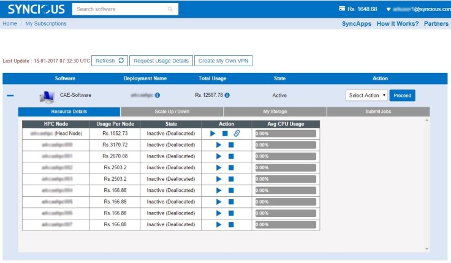Open the Submit Jobs tab

[378, 112]
